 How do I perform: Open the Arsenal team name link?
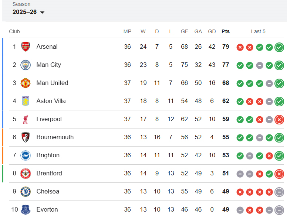(47, 47)
